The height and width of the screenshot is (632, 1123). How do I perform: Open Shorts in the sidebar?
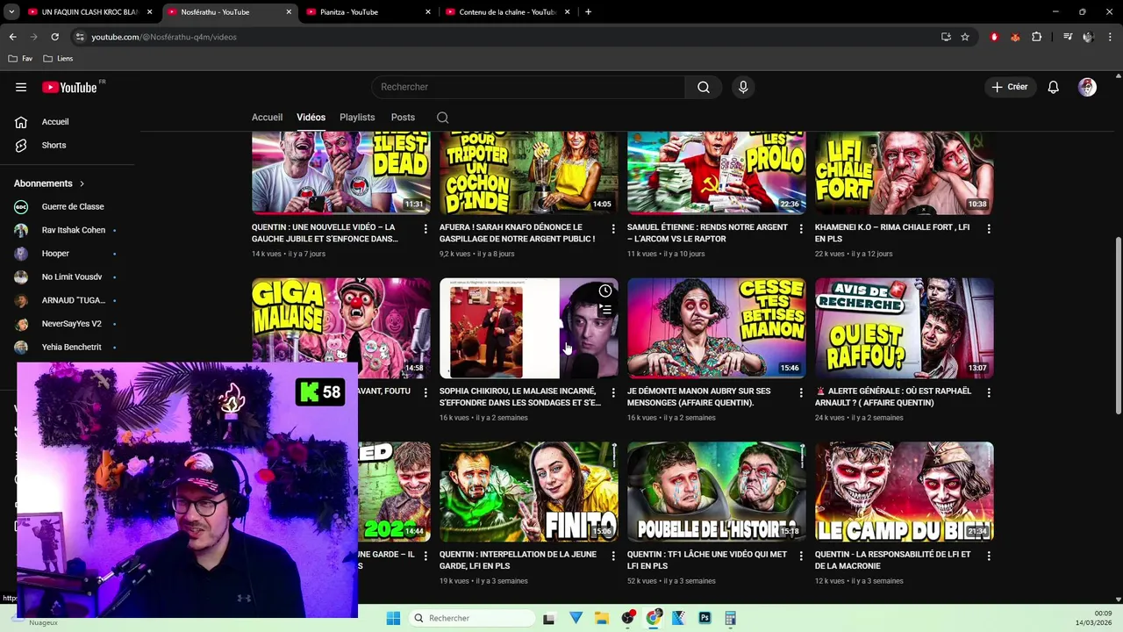pyautogui.click(x=53, y=145)
